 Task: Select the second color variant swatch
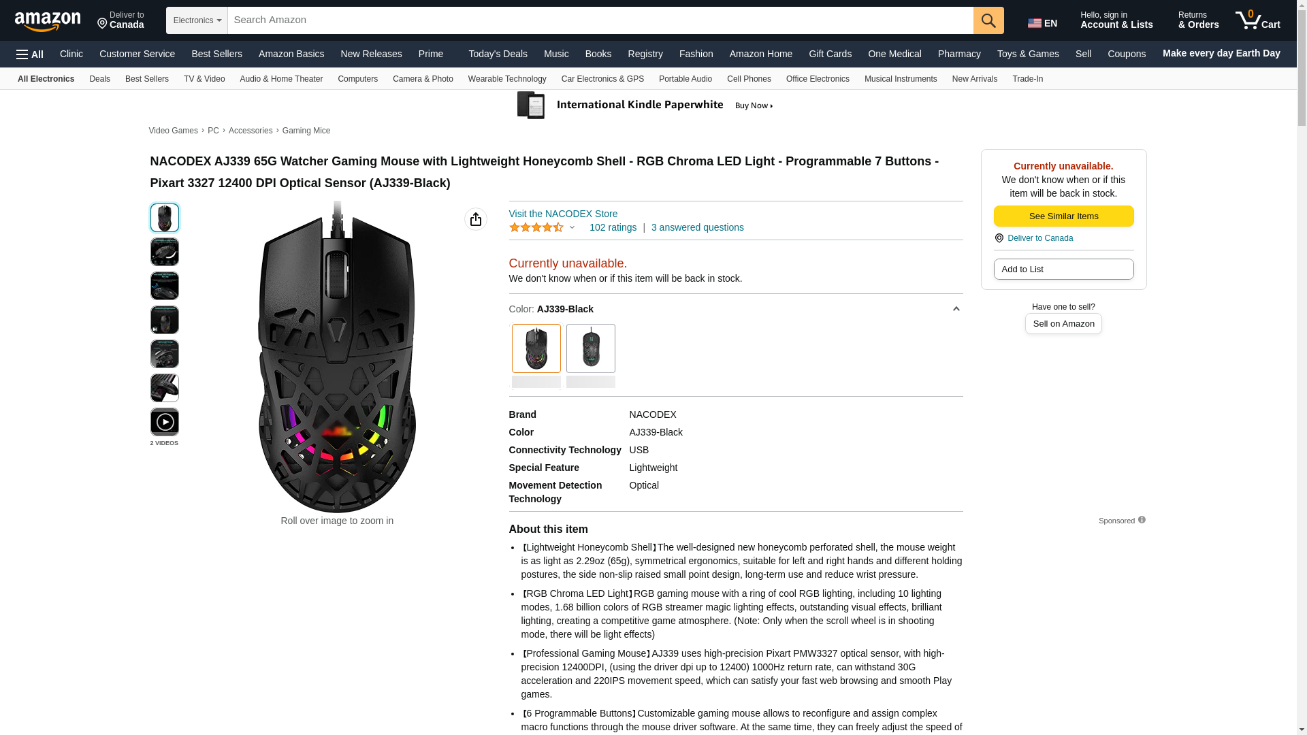tap(590, 348)
